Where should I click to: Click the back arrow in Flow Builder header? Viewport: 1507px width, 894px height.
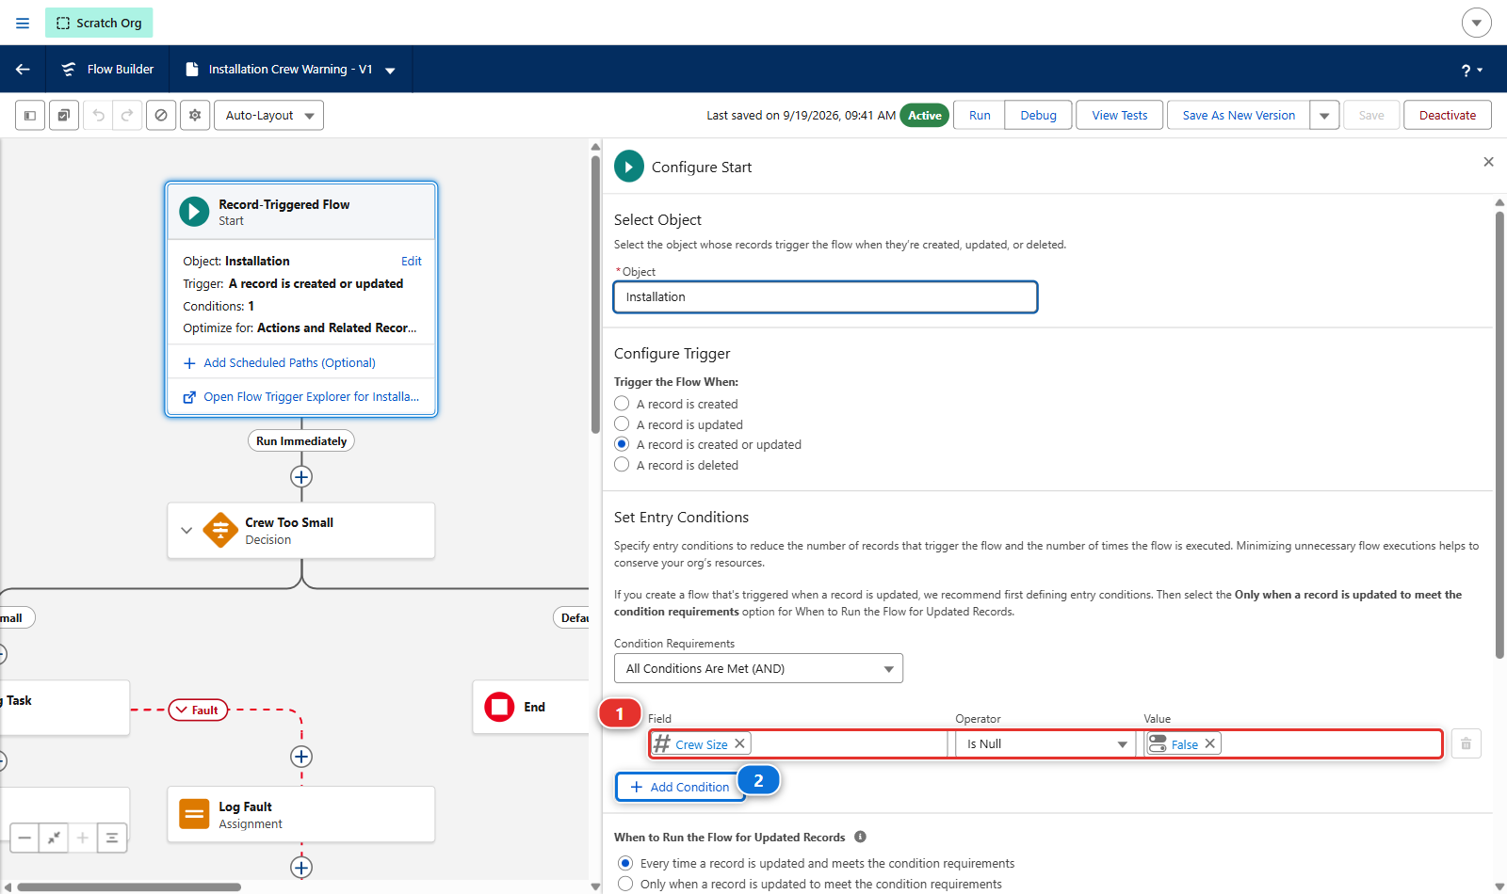23,69
